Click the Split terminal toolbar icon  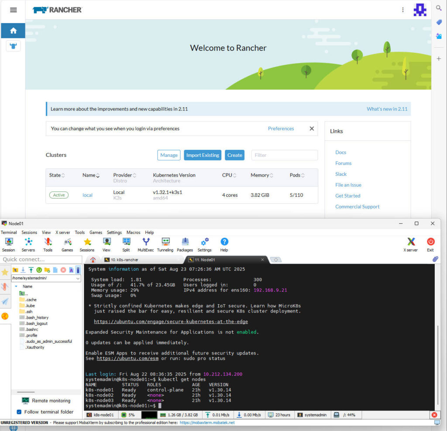126,244
